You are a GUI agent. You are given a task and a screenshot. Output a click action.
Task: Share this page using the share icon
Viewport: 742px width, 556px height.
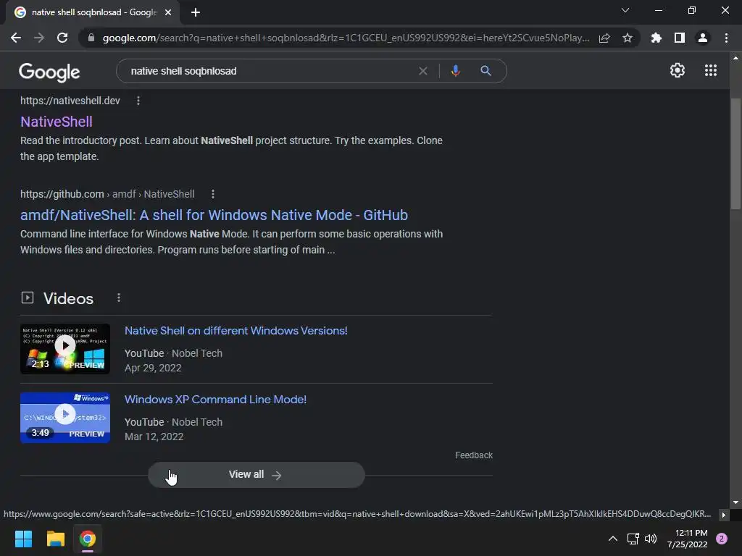[604, 38]
